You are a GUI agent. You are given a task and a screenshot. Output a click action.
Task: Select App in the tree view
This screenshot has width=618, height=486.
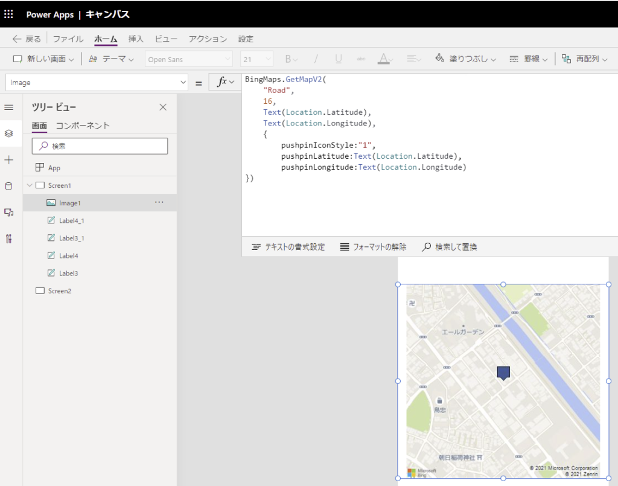pyautogui.click(x=100, y=167)
